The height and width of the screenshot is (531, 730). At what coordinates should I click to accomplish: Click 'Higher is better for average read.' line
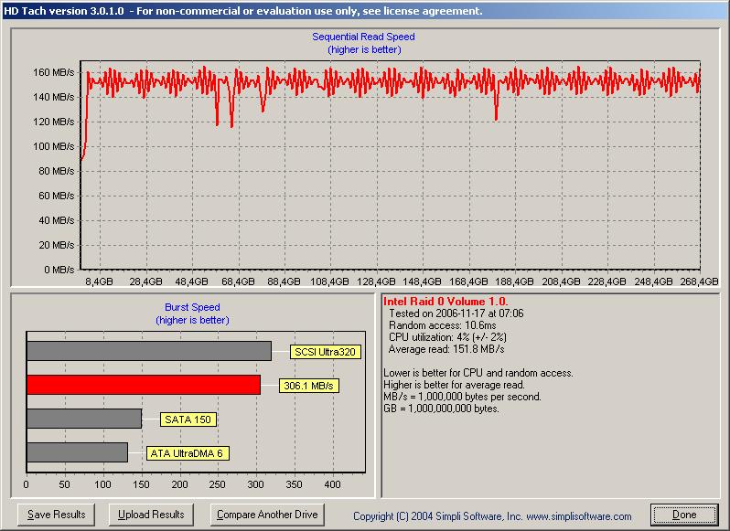[454, 385]
